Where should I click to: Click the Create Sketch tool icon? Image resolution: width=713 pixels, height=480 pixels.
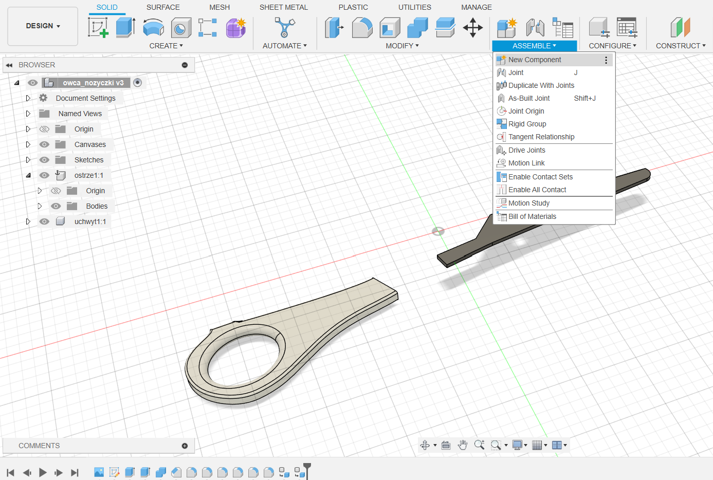click(x=98, y=27)
